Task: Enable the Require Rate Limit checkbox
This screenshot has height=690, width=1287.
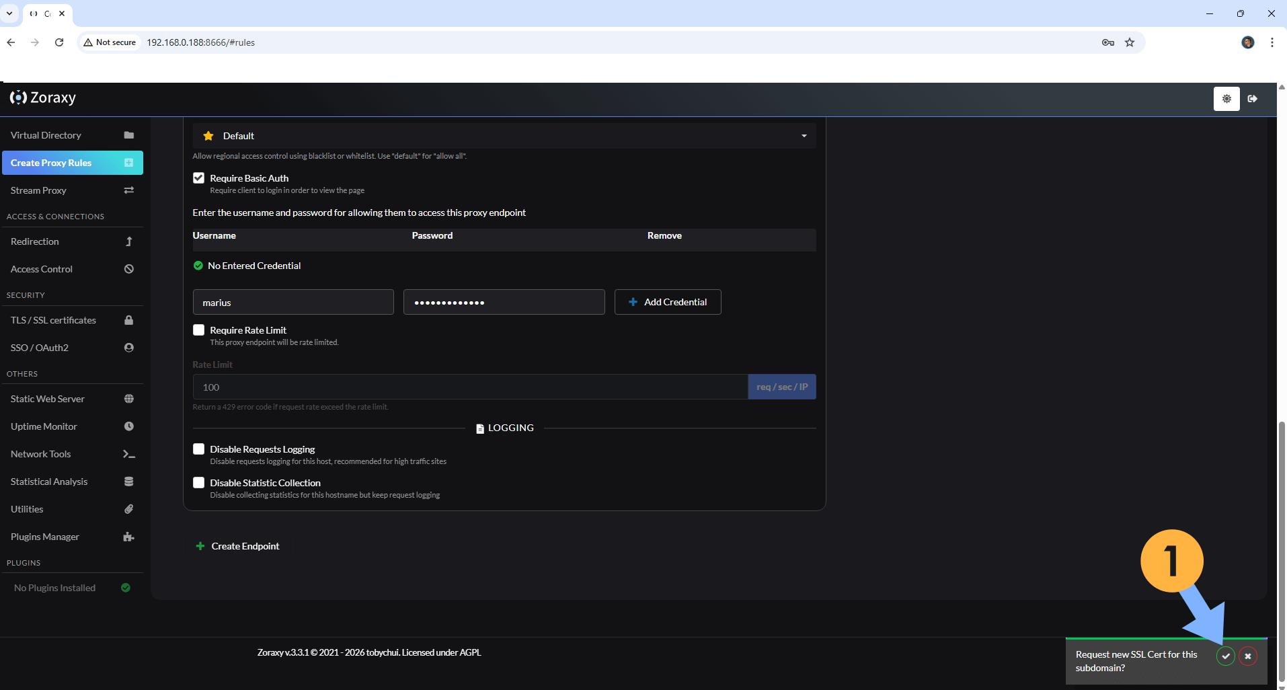Action: coord(198,330)
